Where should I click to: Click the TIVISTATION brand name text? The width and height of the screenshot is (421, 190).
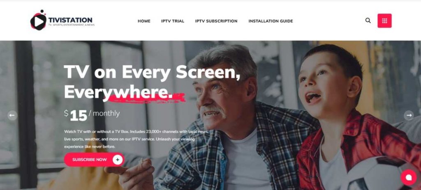pos(70,20)
